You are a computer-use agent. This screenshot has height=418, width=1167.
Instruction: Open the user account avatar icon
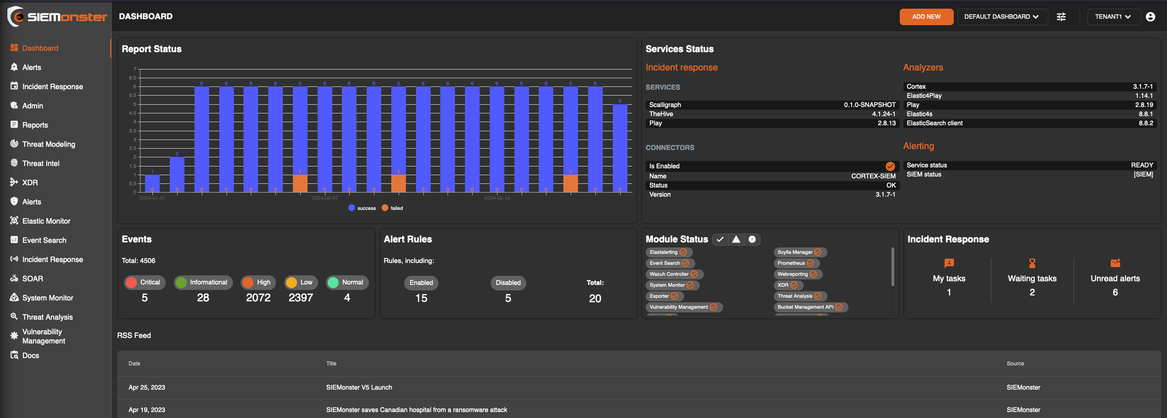click(1151, 16)
